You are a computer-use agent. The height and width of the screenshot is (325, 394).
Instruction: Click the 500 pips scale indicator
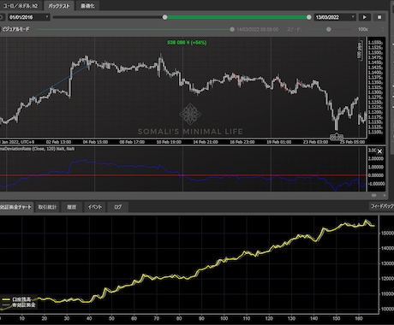[x=360, y=50]
